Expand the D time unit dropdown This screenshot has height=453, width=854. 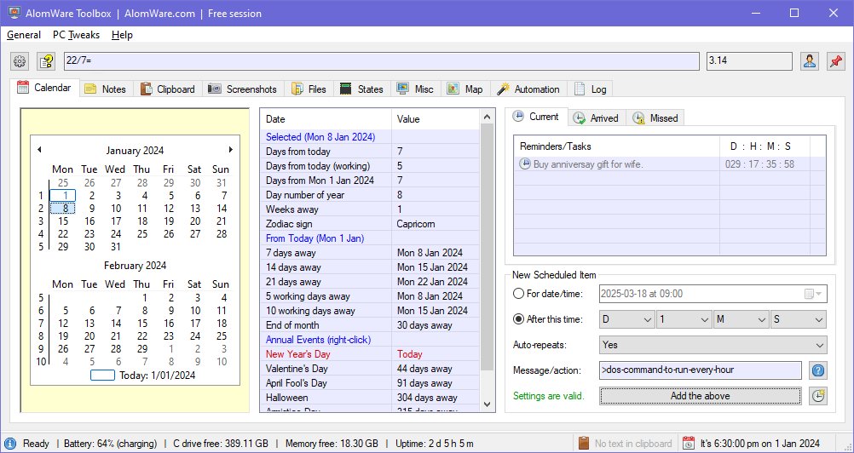(x=626, y=319)
